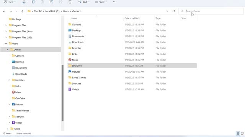Click Owner in address breadcrumb
Screen dimensions: 245x137
point(76,11)
